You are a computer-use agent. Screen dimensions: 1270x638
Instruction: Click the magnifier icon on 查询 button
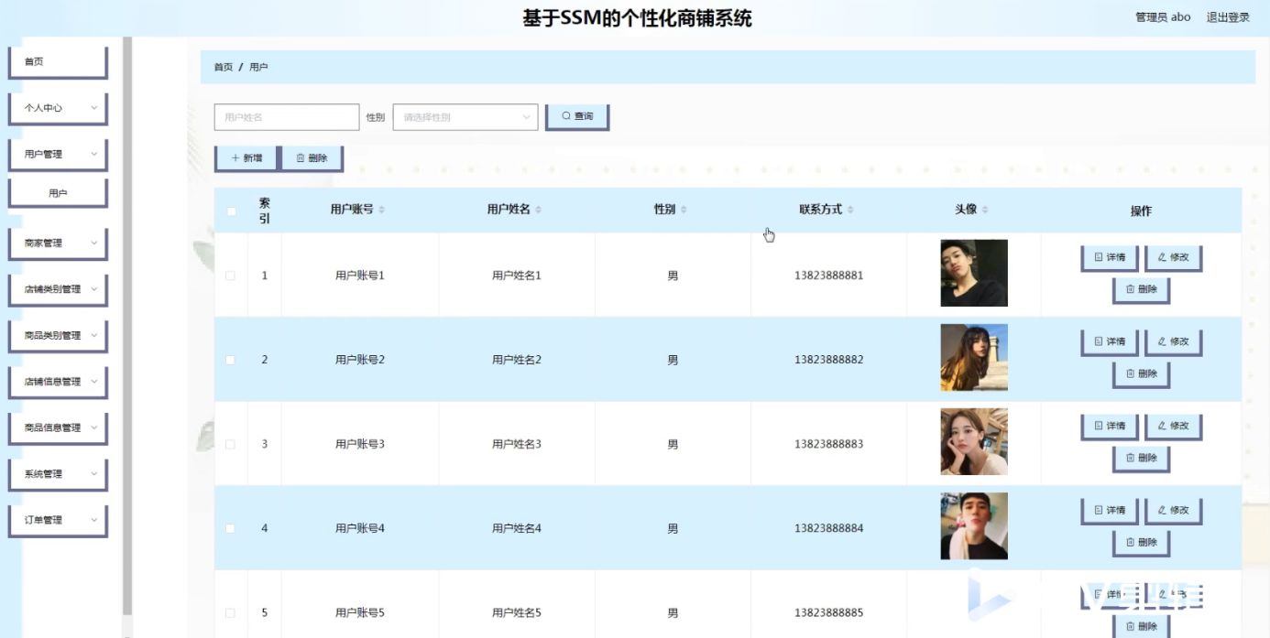coord(566,116)
